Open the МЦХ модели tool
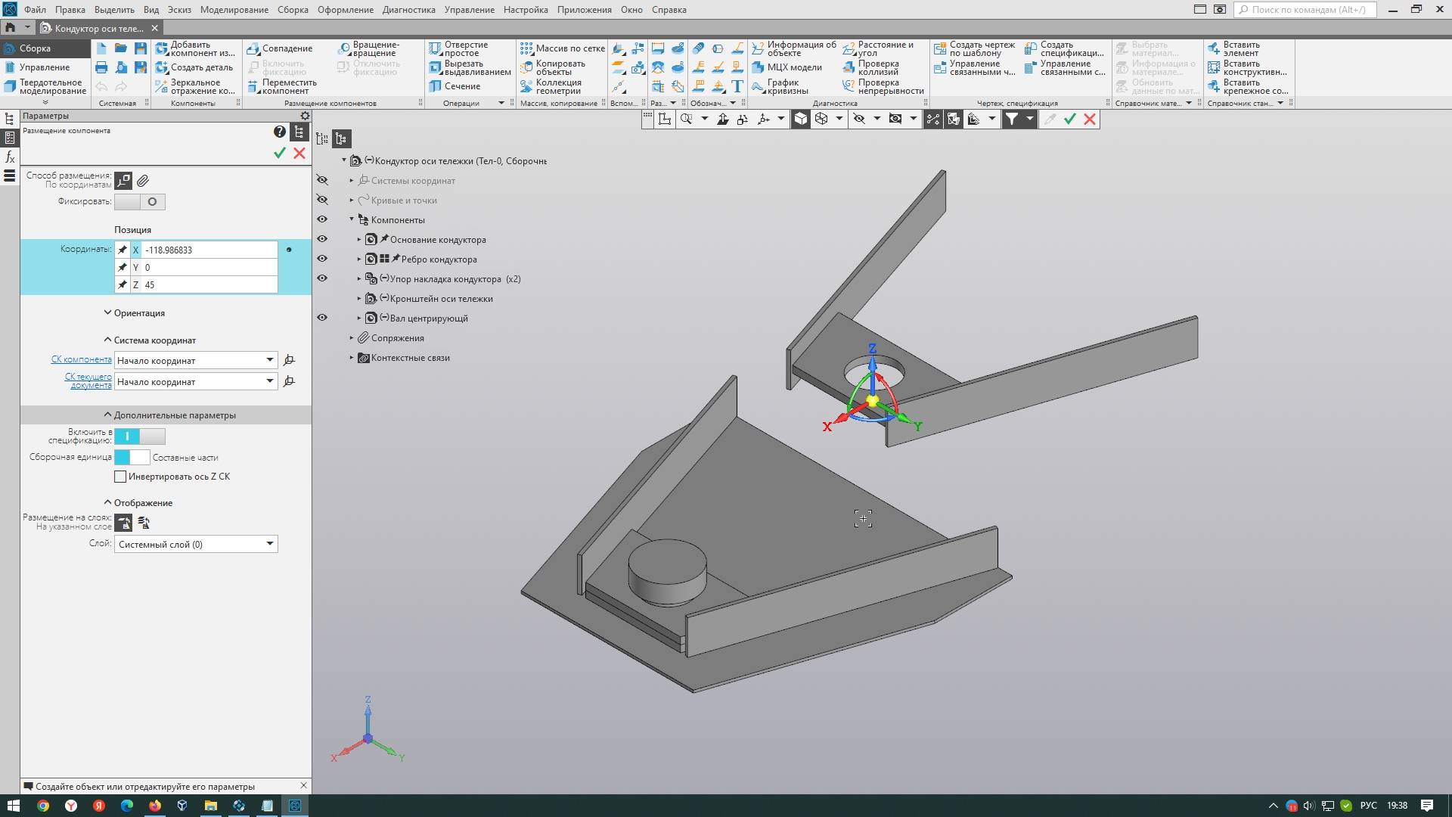The height and width of the screenshot is (817, 1452). [x=759, y=67]
